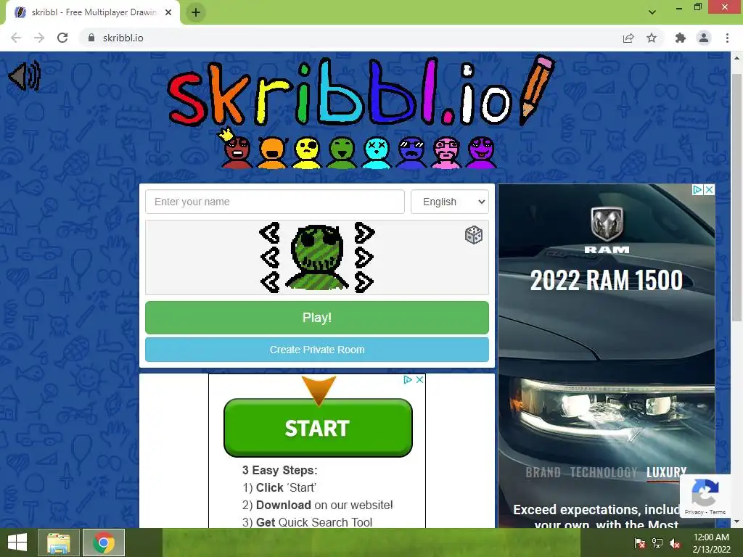Open the taskbar clock and date
This screenshot has height=557, width=743.
coord(711,543)
